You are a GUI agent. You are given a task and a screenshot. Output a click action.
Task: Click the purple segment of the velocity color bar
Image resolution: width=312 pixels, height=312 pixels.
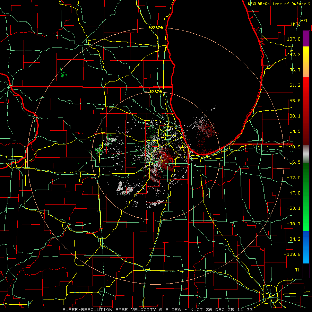306,38
